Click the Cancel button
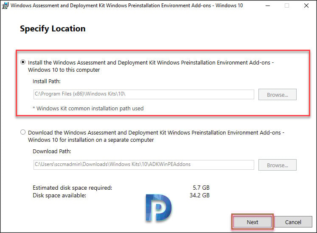The width and height of the screenshot is (317, 233). (x=293, y=222)
